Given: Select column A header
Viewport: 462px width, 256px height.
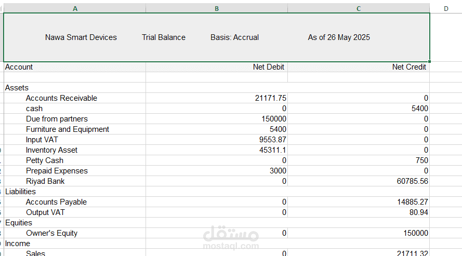Looking at the screenshot, I should pyautogui.click(x=75, y=8).
